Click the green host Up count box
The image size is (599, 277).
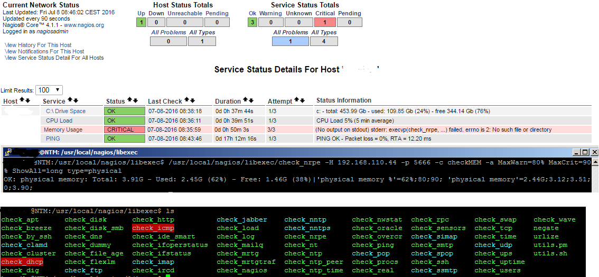coord(141,22)
